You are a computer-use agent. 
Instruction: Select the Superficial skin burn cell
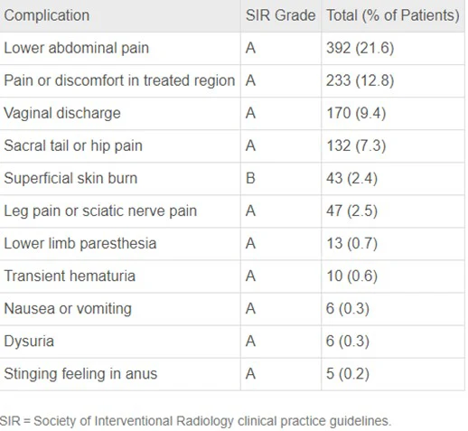coord(70,178)
